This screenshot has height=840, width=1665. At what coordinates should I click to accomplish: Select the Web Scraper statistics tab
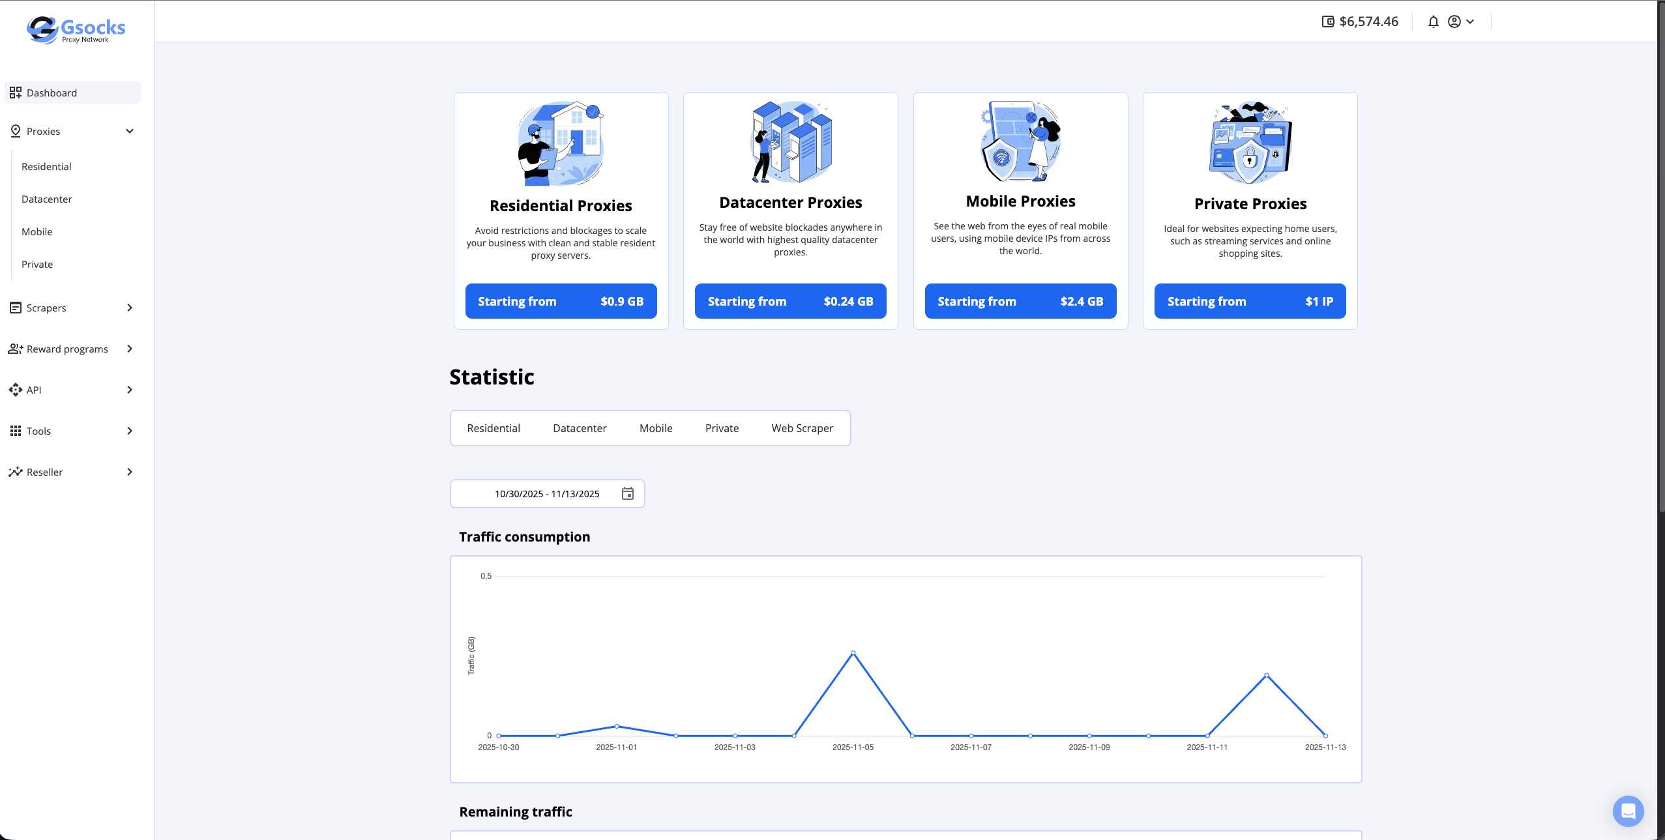(802, 428)
